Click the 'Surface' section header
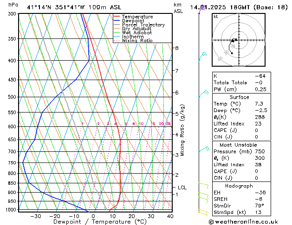Viewport: 292px width, 225px height. pos(239,97)
